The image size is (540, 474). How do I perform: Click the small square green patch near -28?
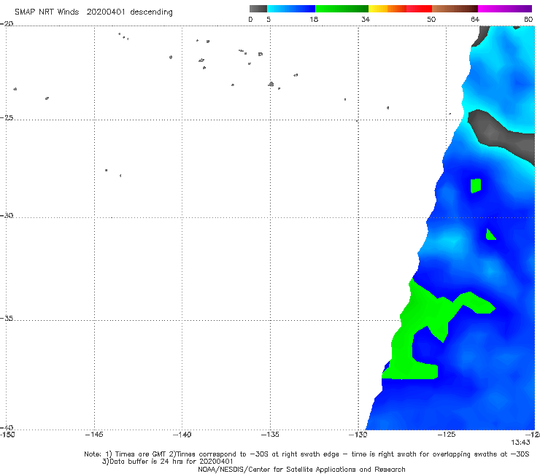tap(476, 186)
